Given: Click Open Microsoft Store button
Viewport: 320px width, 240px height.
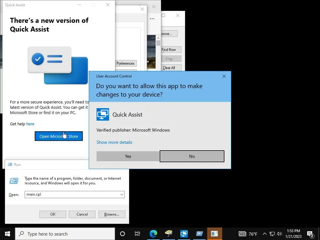Looking at the screenshot, I should pyautogui.click(x=58, y=136).
